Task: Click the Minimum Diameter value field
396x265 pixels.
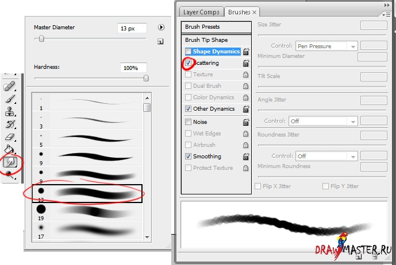Action: [372, 56]
